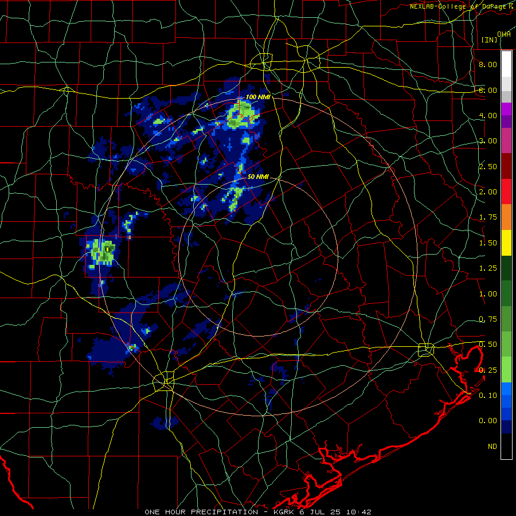Click the '1.75' legend value
Viewport: 516px width, 516px height.
tap(488, 217)
